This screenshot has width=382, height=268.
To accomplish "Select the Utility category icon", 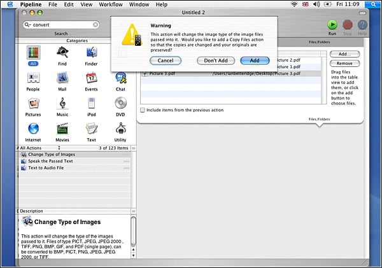I will tap(120, 129).
